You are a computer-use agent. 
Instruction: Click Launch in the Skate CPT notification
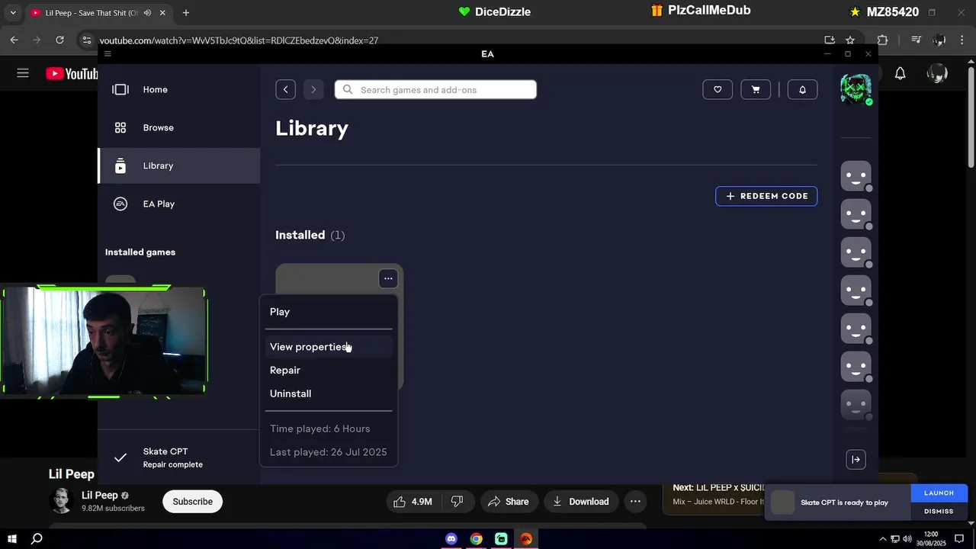click(939, 493)
